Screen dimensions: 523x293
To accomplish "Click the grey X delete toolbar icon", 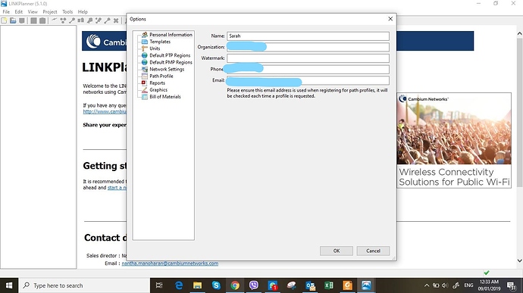I will (116, 20).
